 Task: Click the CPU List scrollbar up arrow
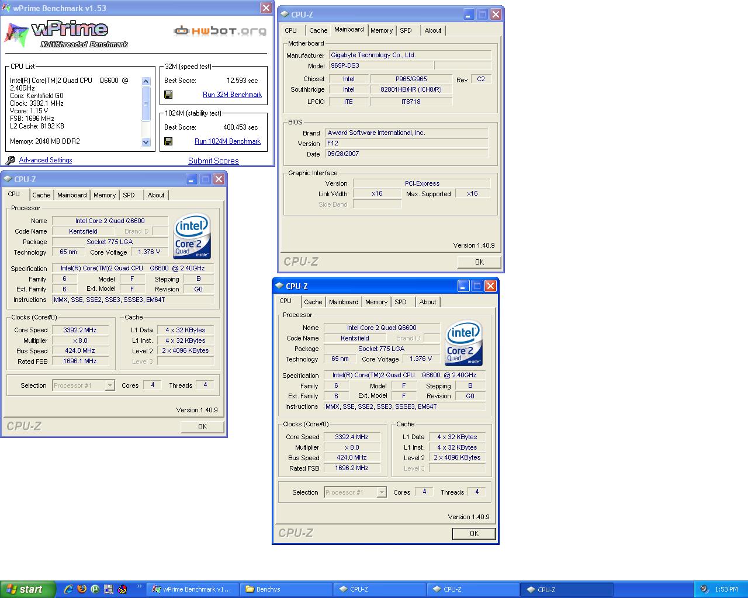146,81
